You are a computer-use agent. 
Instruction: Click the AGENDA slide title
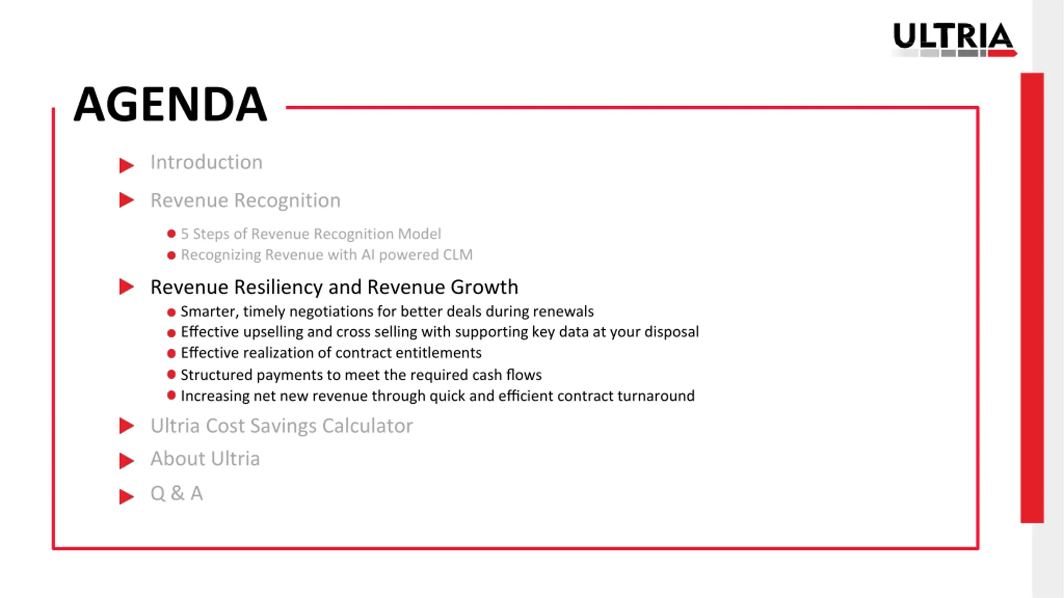click(x=170, y=104)
